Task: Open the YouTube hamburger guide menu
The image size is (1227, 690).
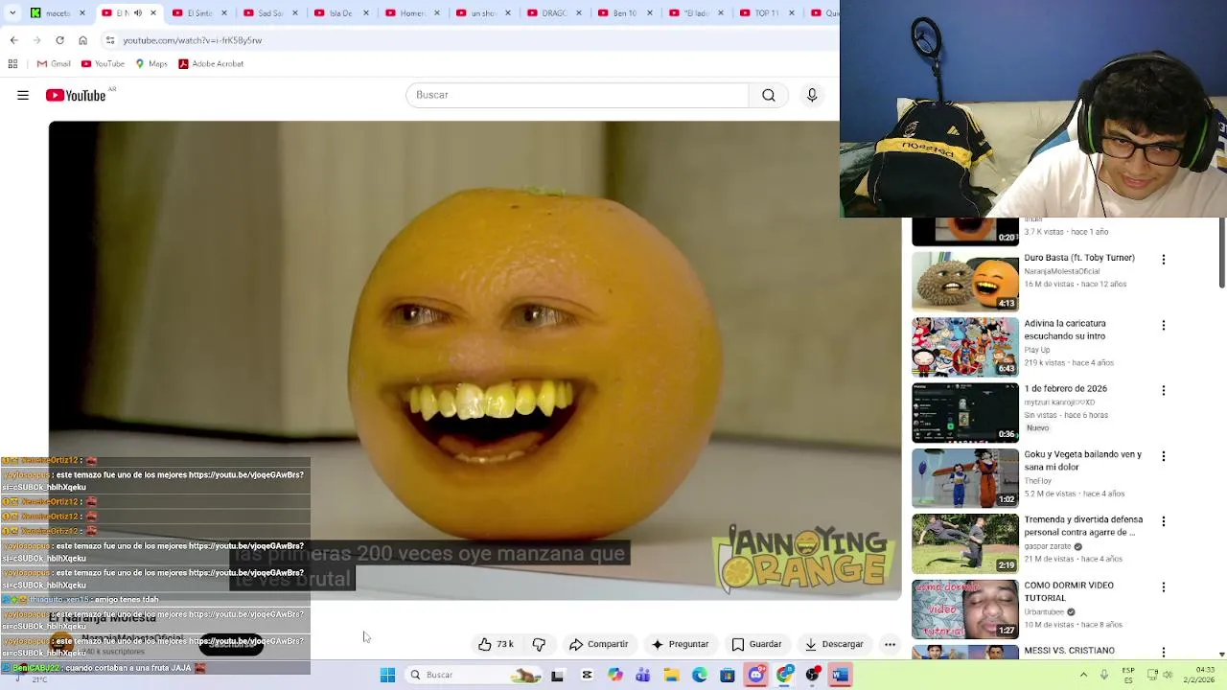Action: pyautogui.click(x=23, y=95)
